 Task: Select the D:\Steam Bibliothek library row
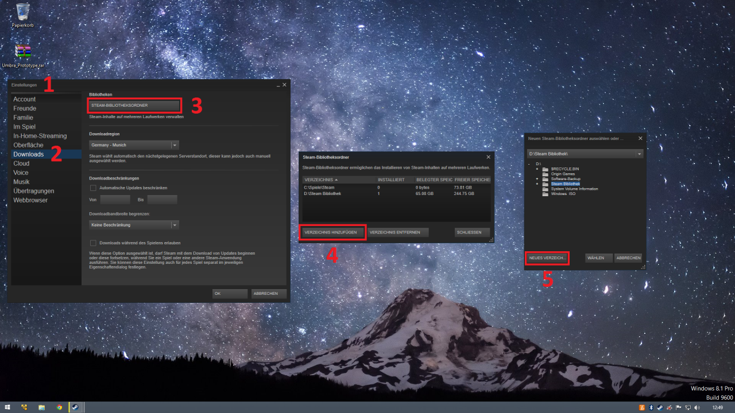tap(396, 193)
